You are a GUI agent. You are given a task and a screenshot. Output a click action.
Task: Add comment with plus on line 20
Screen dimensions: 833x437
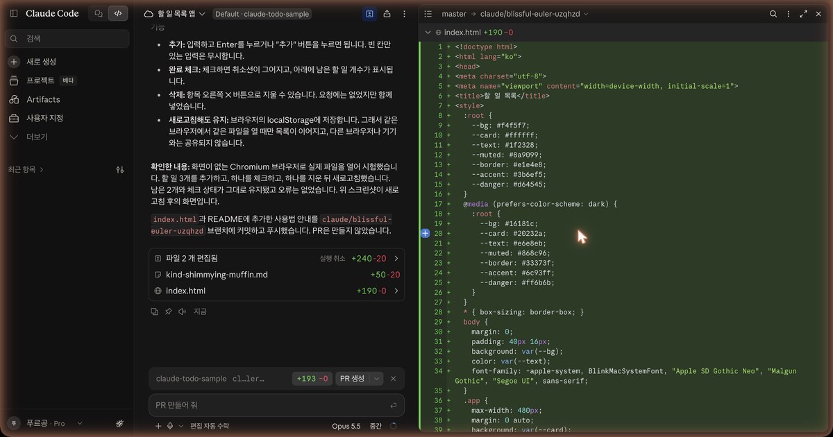point(426,234)
